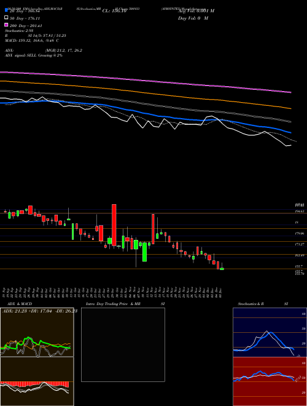Click the 194.63 price axis label
Screen dimensions: 307x406
[300, 211]
